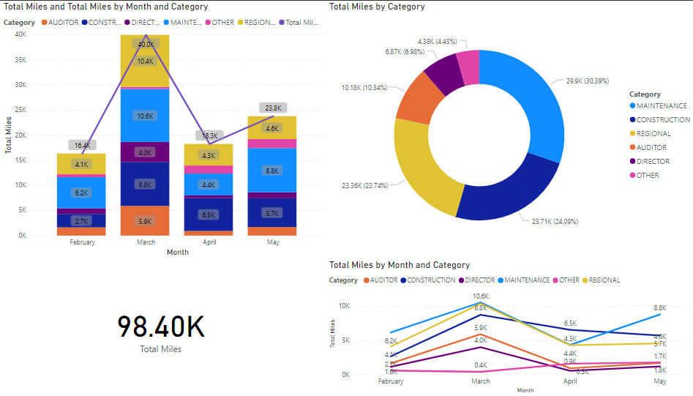This screenshot has height=396, width=693.
Task: Click the Total Miles by Category chart title
Action: 377,7
